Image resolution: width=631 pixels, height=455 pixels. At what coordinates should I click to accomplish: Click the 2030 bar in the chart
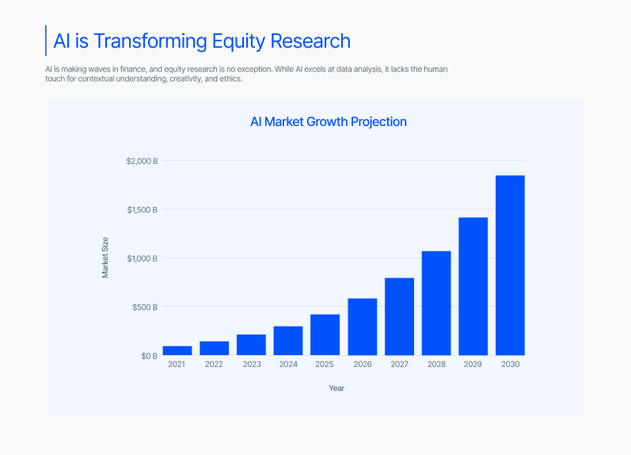click(510, 266)
